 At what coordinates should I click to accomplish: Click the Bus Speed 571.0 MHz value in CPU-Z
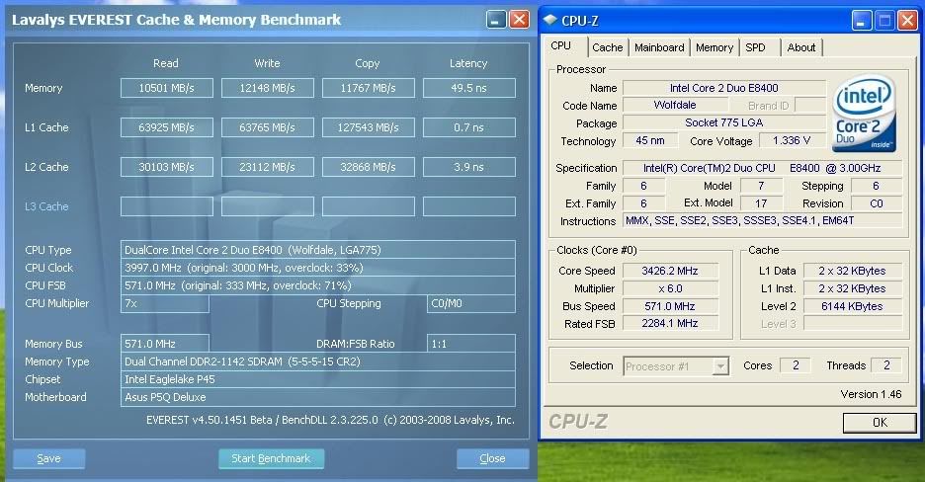pyautogui.click(x=670, y=306)
